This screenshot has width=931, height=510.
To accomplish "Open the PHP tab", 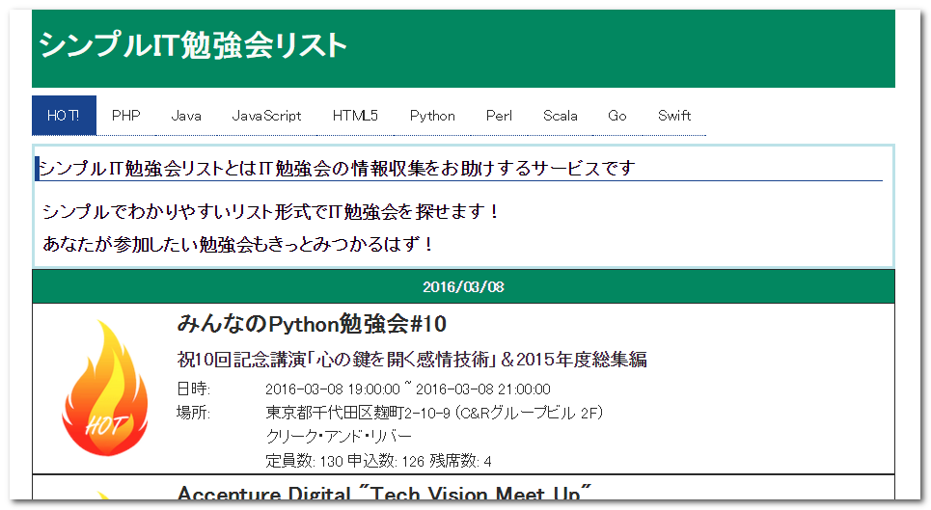I will click(125, 116).
